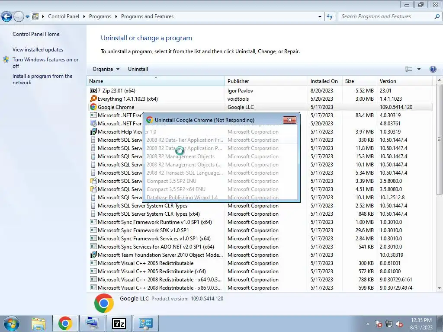The width and height of the screenshot is (443, 332).
Task: Sort by the Installed On column header
Action: pos(325,81)
